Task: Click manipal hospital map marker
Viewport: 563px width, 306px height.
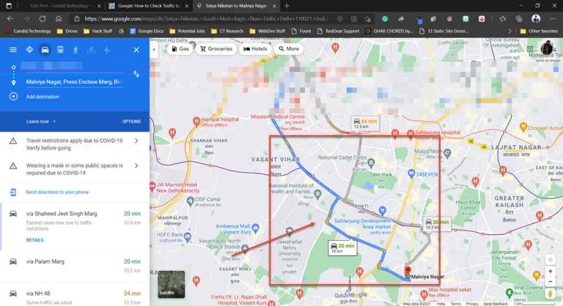Action: click(196, 121)
